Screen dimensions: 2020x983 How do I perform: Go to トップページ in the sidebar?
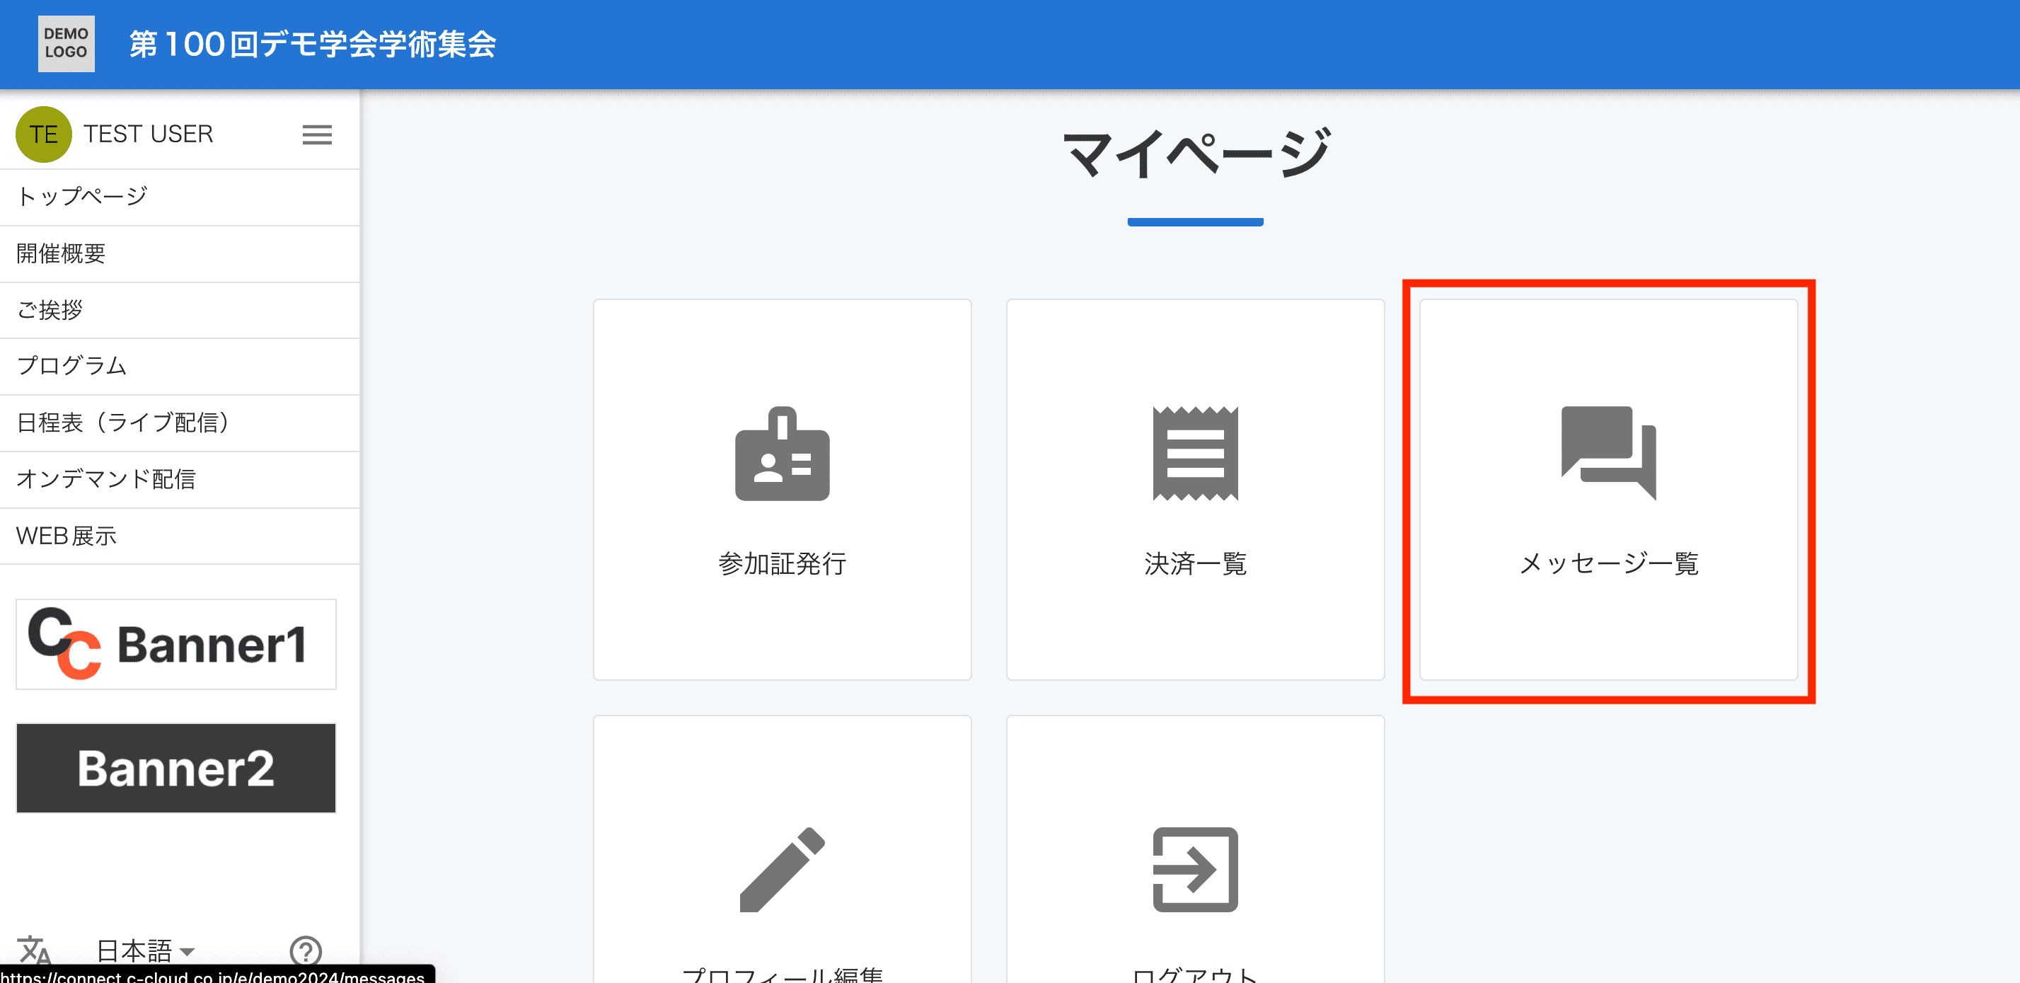click(180, 197)
